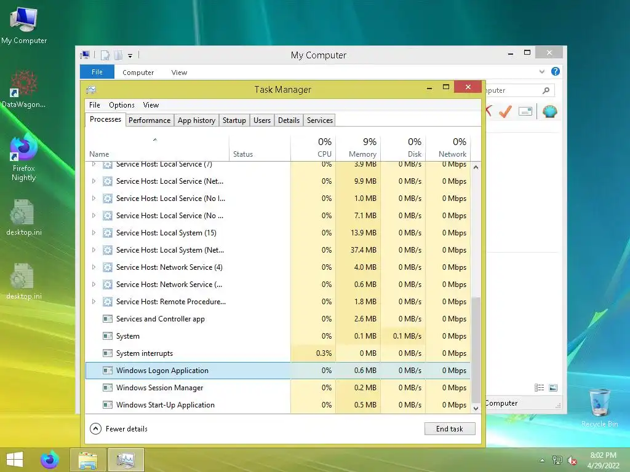Image resolution: width=630 pixels, height=472 pixels.
Task: Open File Explorer from the taskbar
Action: click(87, 460)
